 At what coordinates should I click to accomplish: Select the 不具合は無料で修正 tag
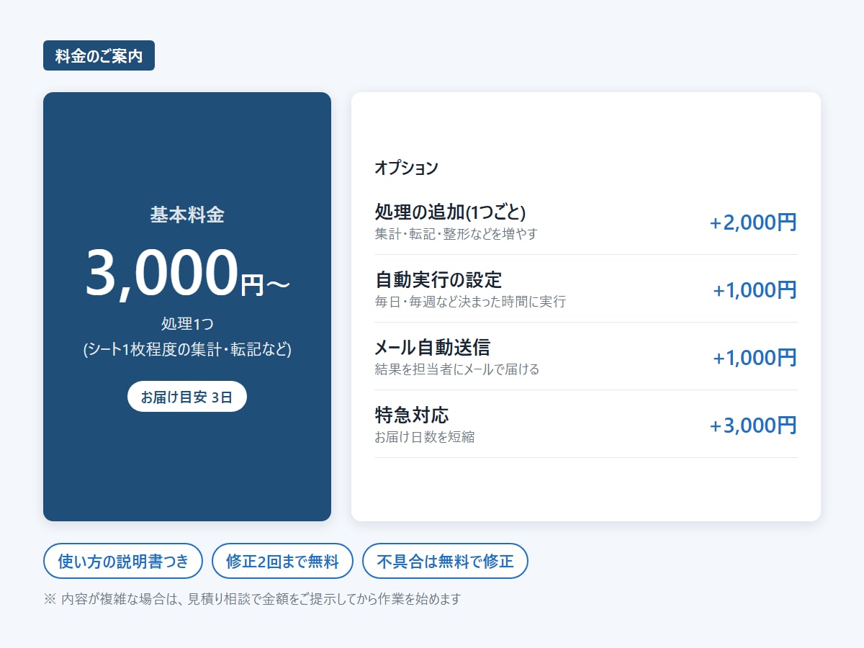pos(445,561)
